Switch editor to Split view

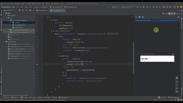click(x=170, y=14)
